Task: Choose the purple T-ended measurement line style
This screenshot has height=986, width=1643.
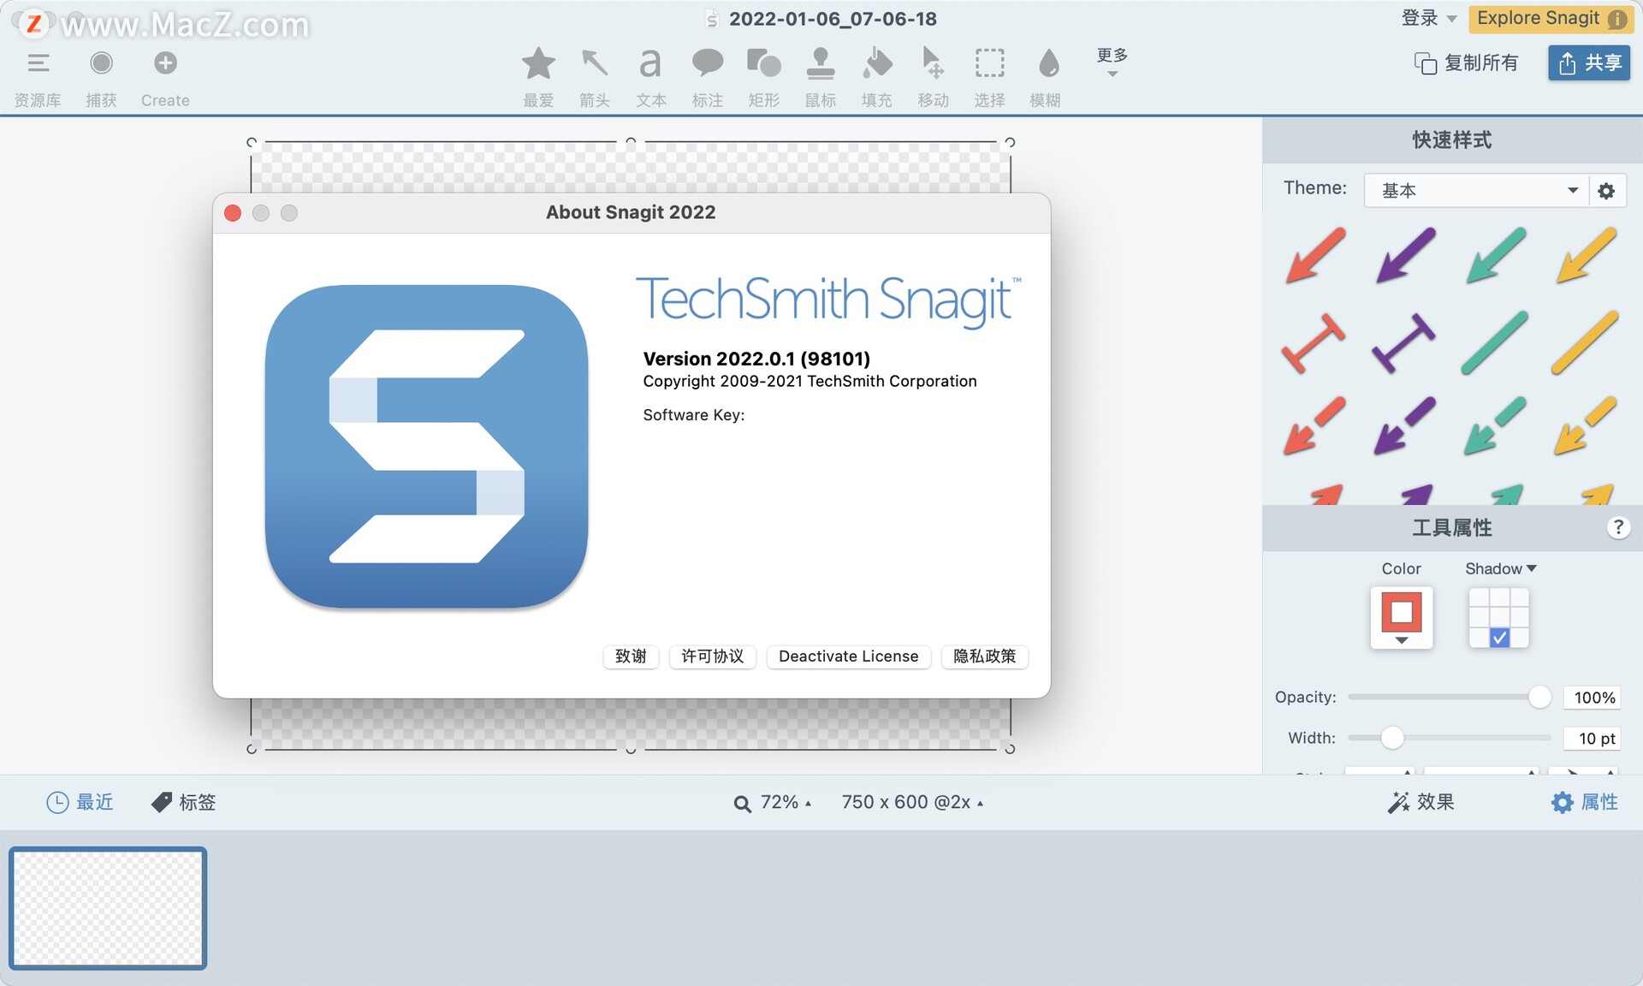Action: [x=1403, y=342]
